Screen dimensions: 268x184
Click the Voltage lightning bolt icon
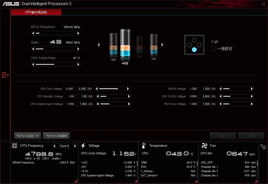pyautogui.click(x=83, y=146)
